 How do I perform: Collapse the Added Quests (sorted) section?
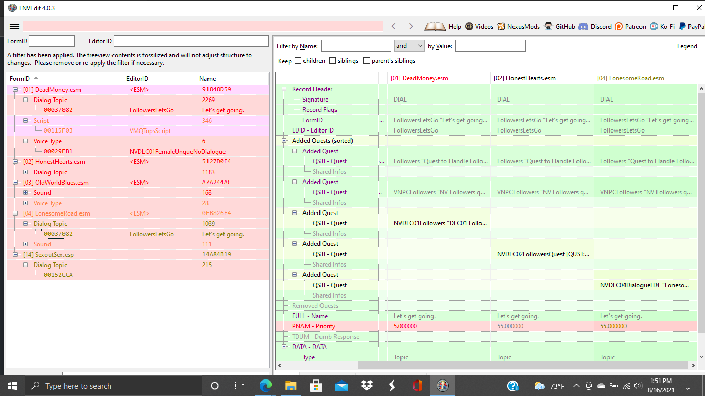click(x=284, y=141)
